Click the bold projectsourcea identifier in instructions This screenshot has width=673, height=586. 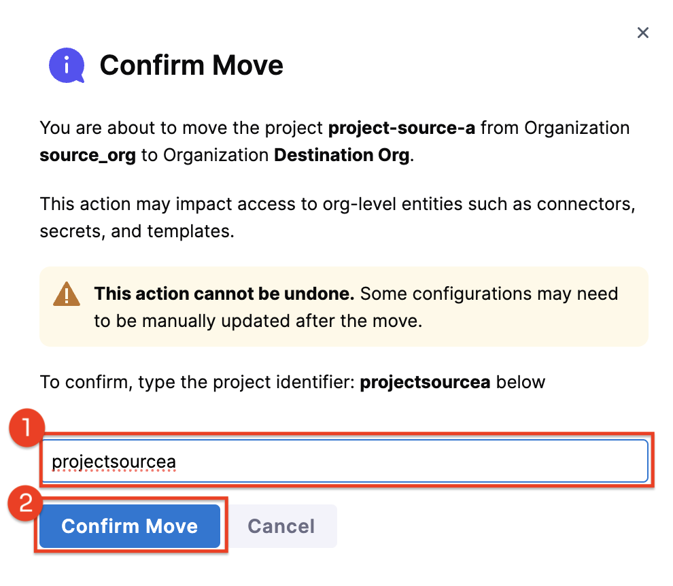(x=425, y=382)
